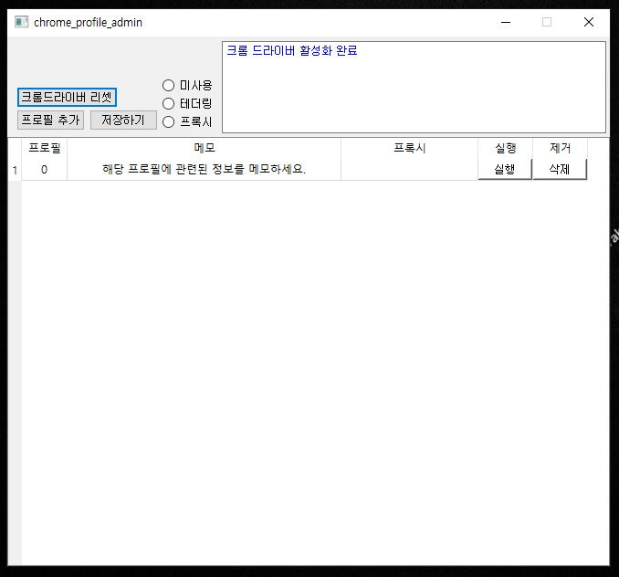Image resolution: width=619 pixels, height=577 pixels.
Task: Click the 실행 column header
Action: click(x=505, y=148)
